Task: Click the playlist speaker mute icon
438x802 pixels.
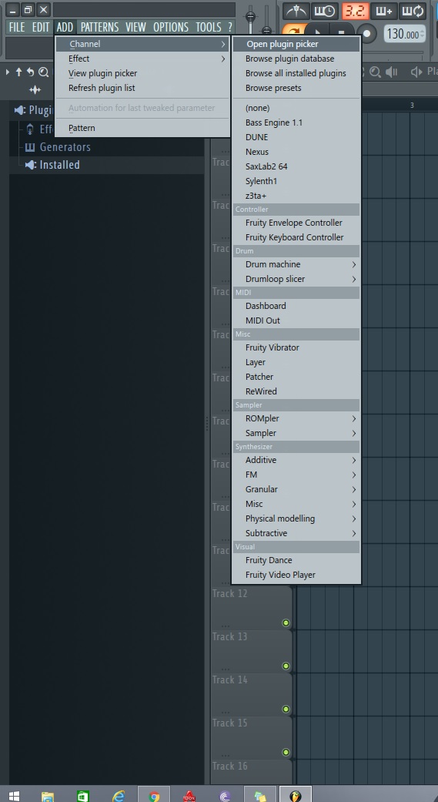Action: tap(392, 72)
